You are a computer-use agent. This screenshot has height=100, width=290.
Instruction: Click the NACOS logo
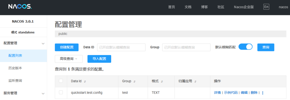tap(20, 7)
